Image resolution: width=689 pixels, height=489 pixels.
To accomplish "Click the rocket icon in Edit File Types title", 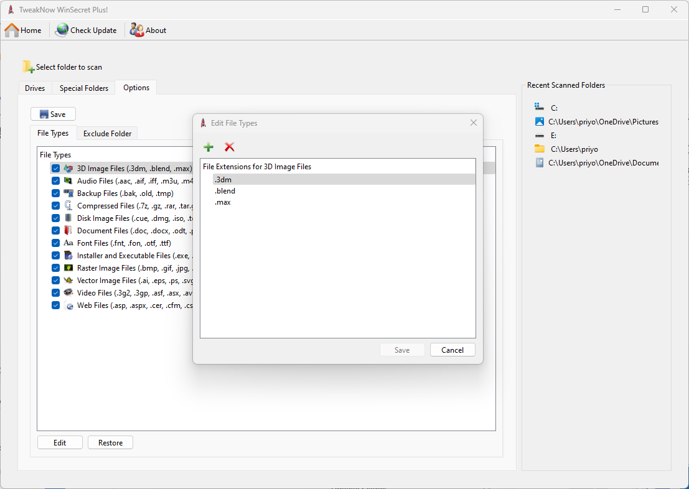I will [x=203, y=123].
